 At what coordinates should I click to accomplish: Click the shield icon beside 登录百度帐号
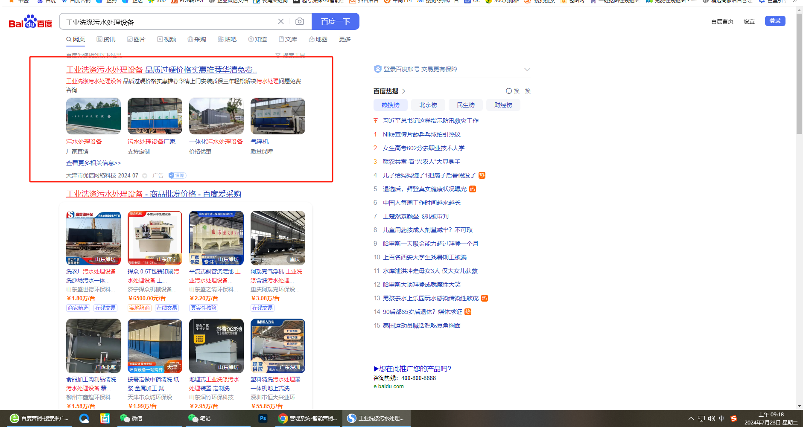coord(377,69)
